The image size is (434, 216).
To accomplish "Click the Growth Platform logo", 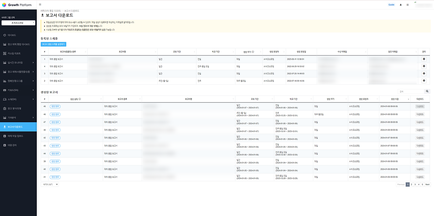I will 17,5.
